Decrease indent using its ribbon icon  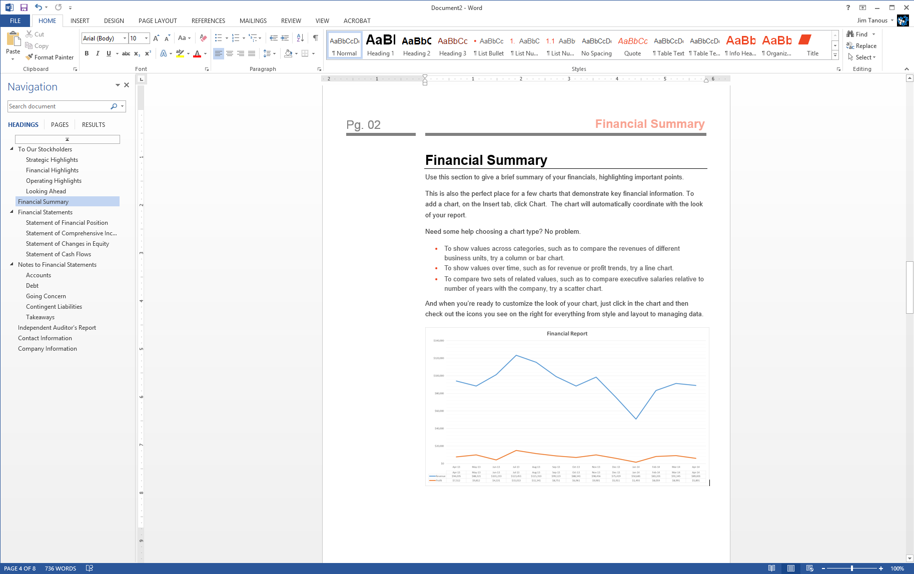click(x=274, y=38)
